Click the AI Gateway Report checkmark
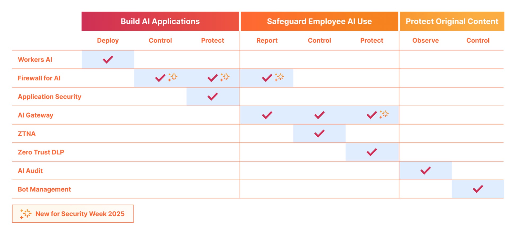 267,115
